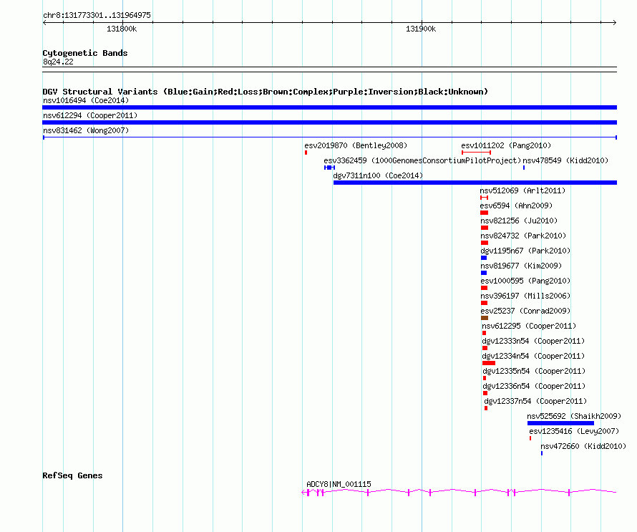
Task: Click the esv1011202 (Pang2010) variant label
Action: pyautogui.click(x=506, y=145)
